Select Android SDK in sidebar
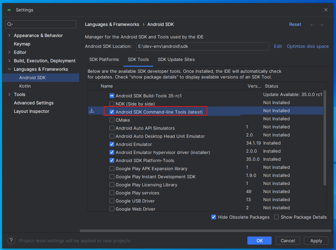Viewport: 336px width, 250px height. [41, 77]
